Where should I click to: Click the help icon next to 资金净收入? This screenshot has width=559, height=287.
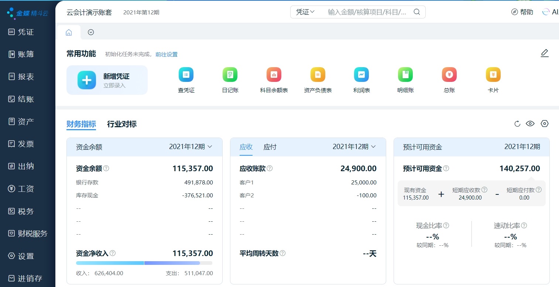point(113,253)
